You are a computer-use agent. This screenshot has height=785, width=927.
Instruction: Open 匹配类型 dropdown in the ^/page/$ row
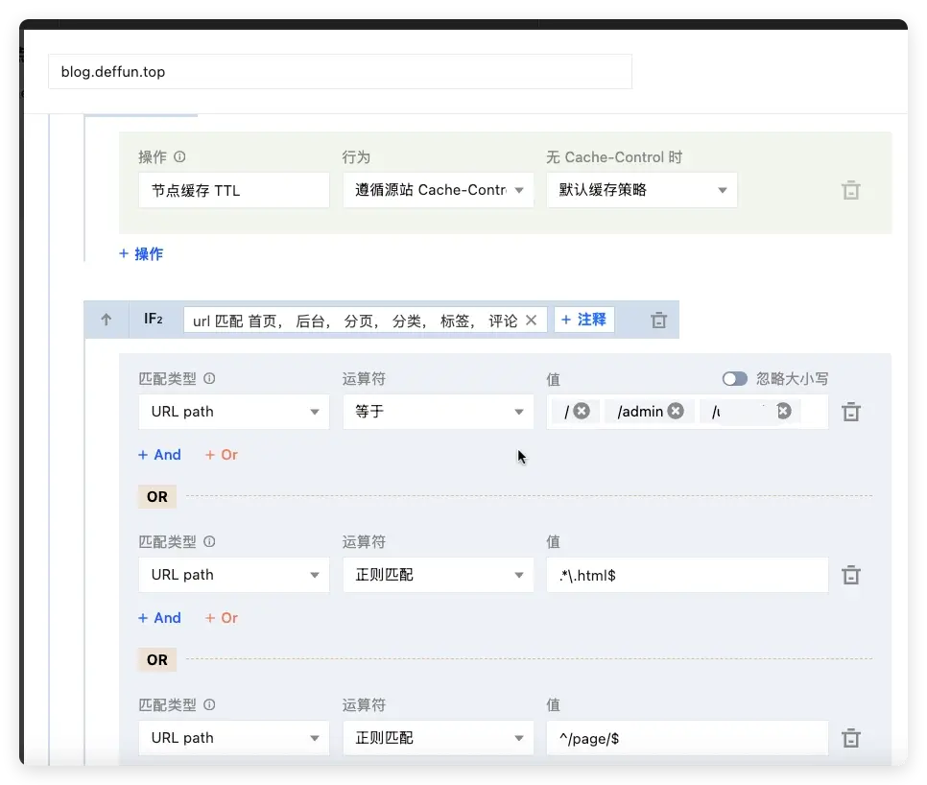pos(234,738)
